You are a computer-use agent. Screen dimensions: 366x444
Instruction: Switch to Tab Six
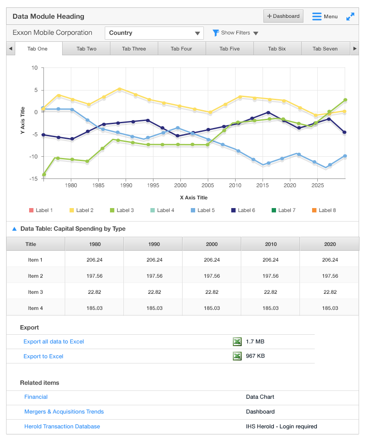pyautogui.click(x=277, y=49)
